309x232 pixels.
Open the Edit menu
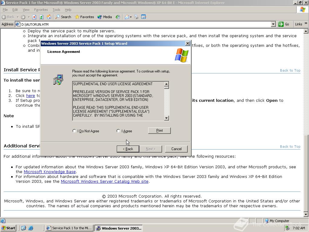coord(15,10)
